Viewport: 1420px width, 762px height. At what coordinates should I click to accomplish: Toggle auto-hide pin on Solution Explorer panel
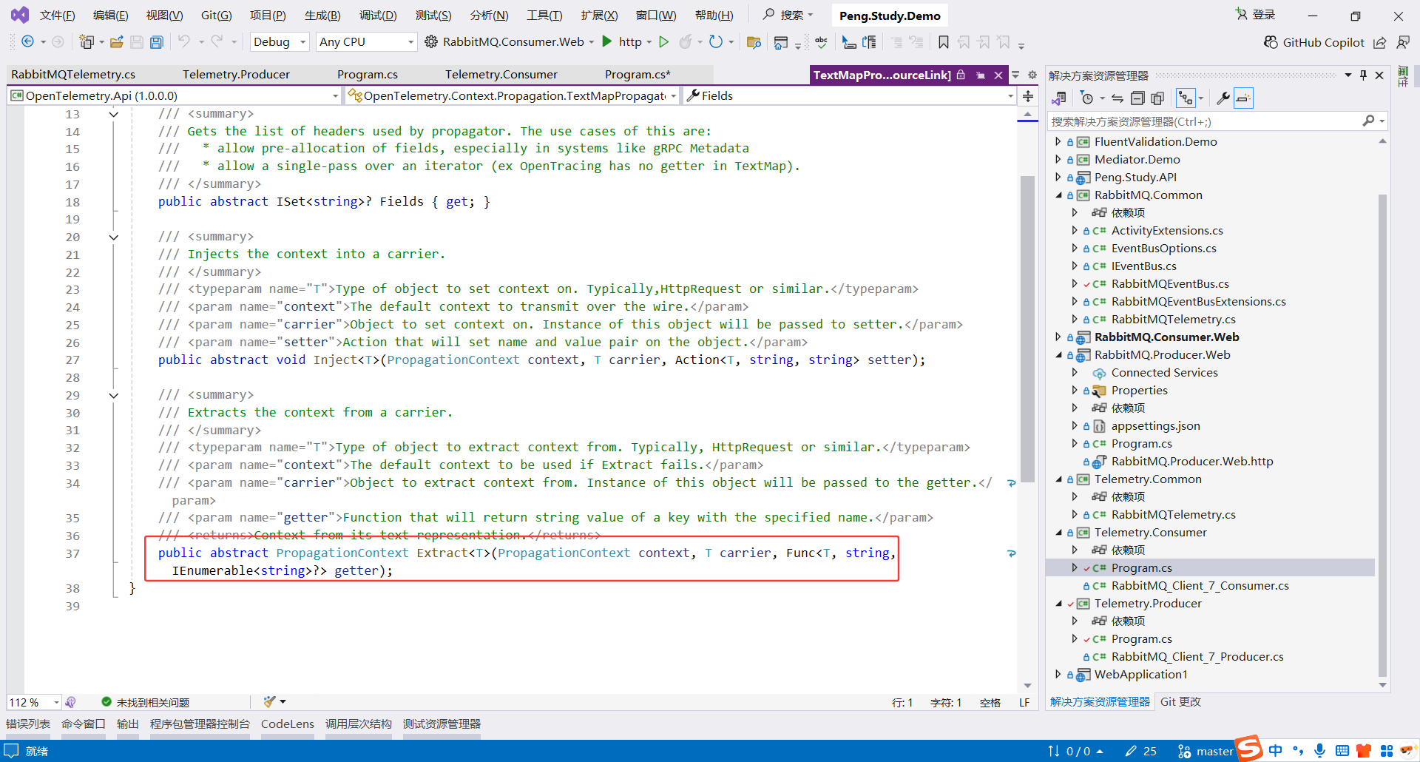(x=1363, y=75)
